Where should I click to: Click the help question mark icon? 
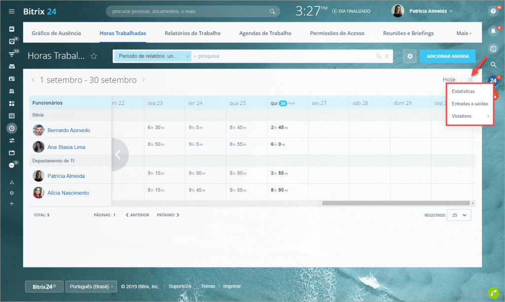493,10
